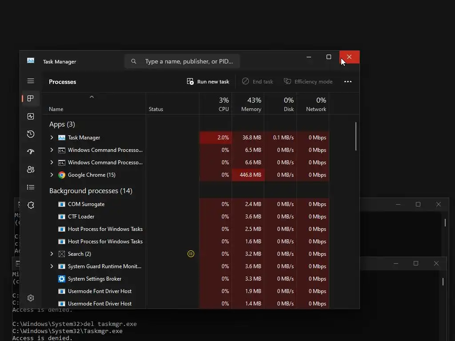The width and height of the screenshot is (455, 341).
Task: Click the Task Manager title bar app icon
Action: 31,60
